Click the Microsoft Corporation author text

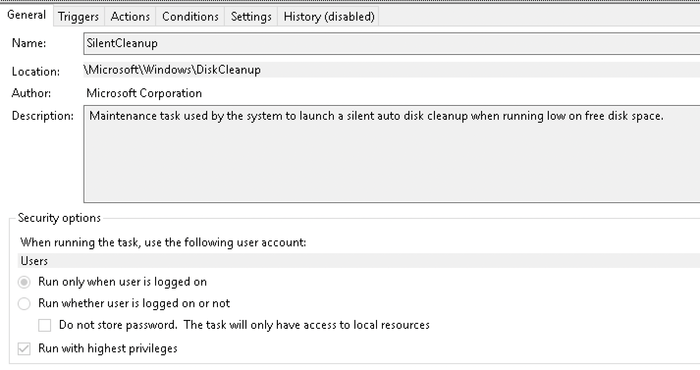pyautogui.click(x=144, y=93)
